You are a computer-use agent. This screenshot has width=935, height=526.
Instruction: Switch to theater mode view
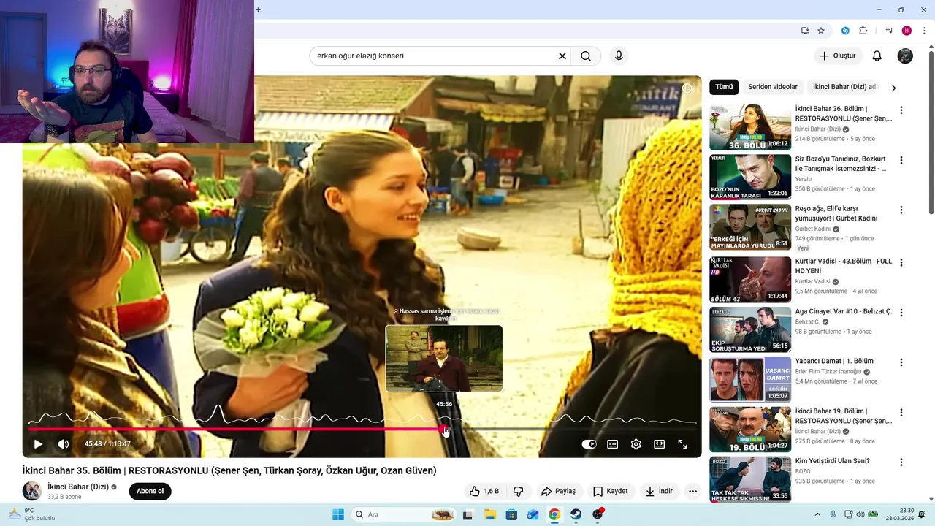(660, 443)
